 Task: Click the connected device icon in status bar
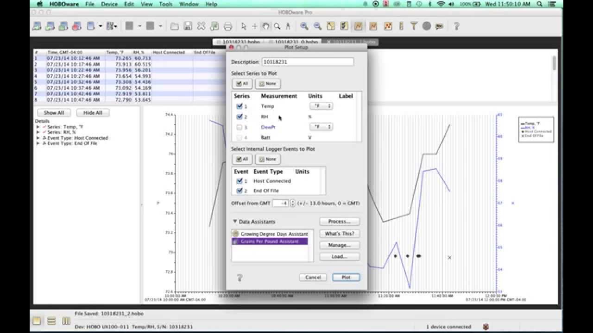tap(486, 327)
